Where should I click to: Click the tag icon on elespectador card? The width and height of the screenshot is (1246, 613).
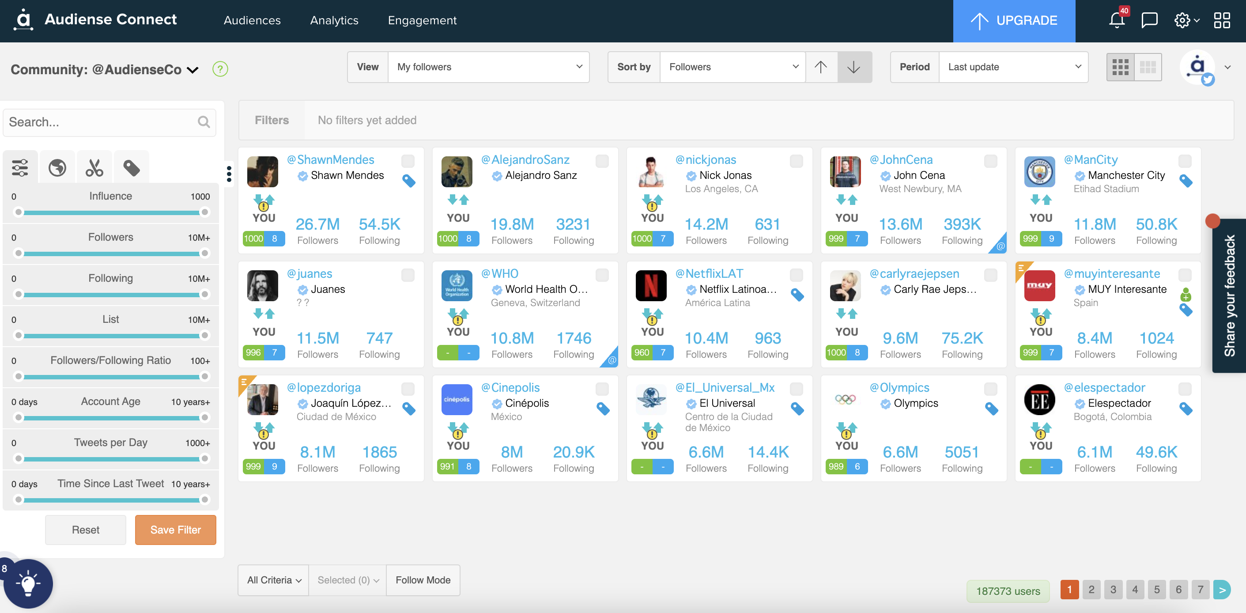[x=1186, y=409]
